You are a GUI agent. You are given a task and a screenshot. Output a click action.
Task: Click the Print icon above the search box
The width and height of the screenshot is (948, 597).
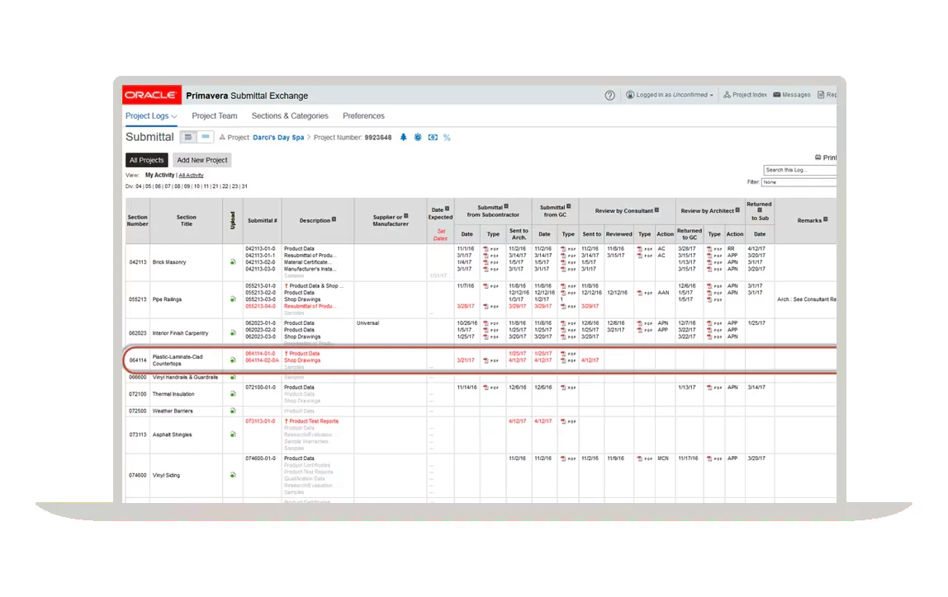[x=819, y=157]
